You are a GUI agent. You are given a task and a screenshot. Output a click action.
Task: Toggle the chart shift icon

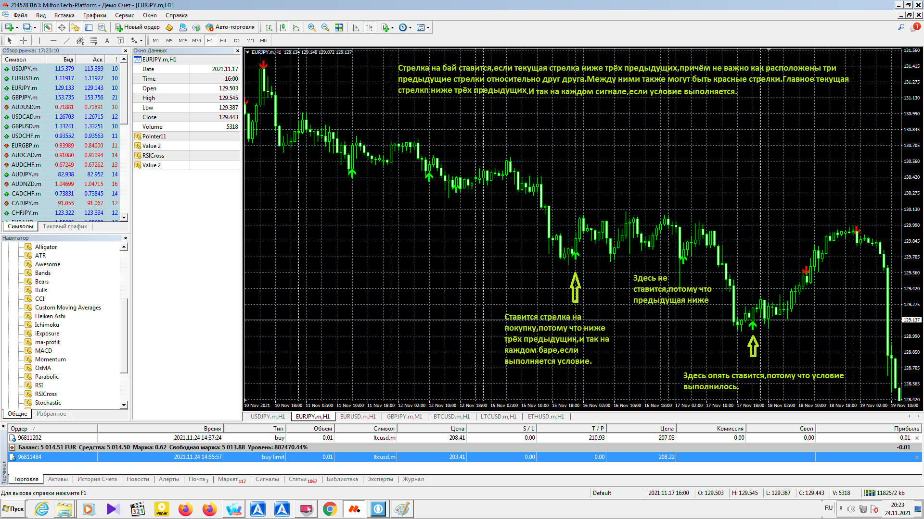coord(369,27)
